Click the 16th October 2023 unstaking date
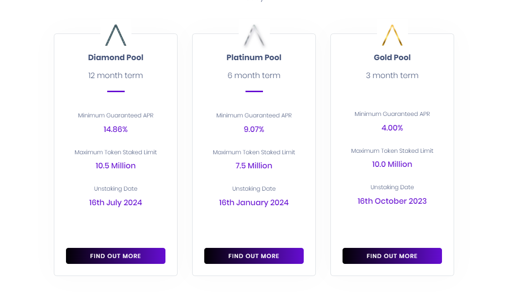 [x=392, y=201]
